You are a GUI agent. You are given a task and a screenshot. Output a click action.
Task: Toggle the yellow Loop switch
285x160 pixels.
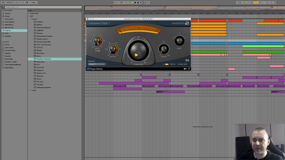coord(256,3)
